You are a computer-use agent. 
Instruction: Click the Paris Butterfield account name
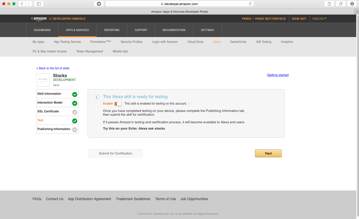coord(264,19)
